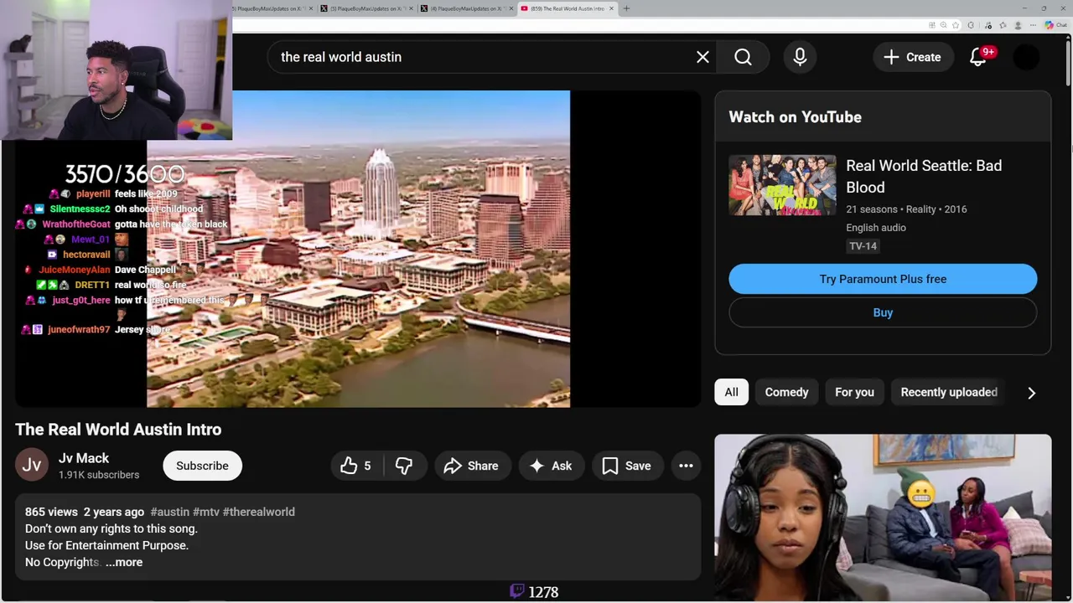
Task: Click the 3570/3600 goal counter
Action: (x=124, y=174)
